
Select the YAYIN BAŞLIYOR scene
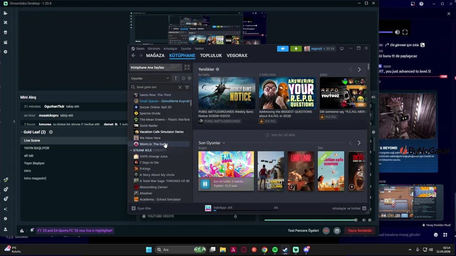pyautogui.click(x=37, y=148)
